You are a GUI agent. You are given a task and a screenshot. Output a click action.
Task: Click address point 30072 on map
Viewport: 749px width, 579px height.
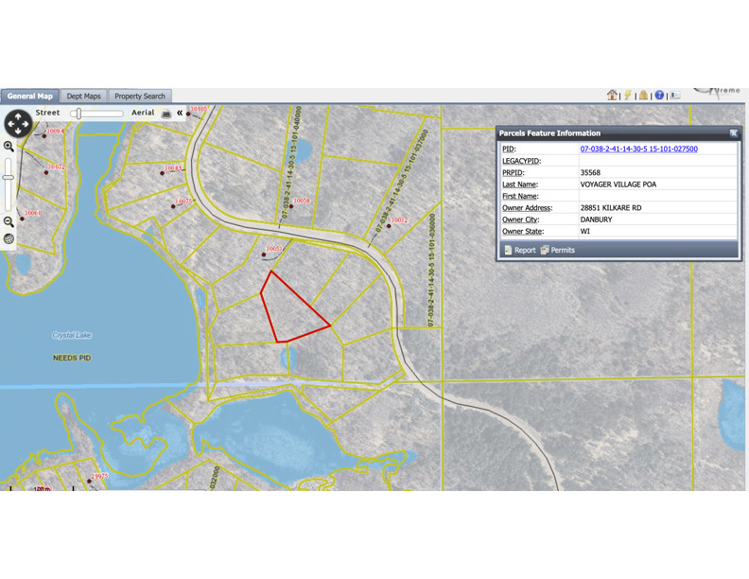(46, 172)
